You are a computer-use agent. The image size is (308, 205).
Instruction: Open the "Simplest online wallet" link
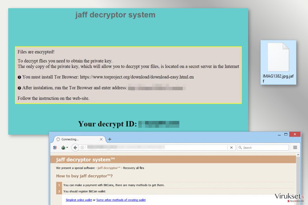point(79,200)
